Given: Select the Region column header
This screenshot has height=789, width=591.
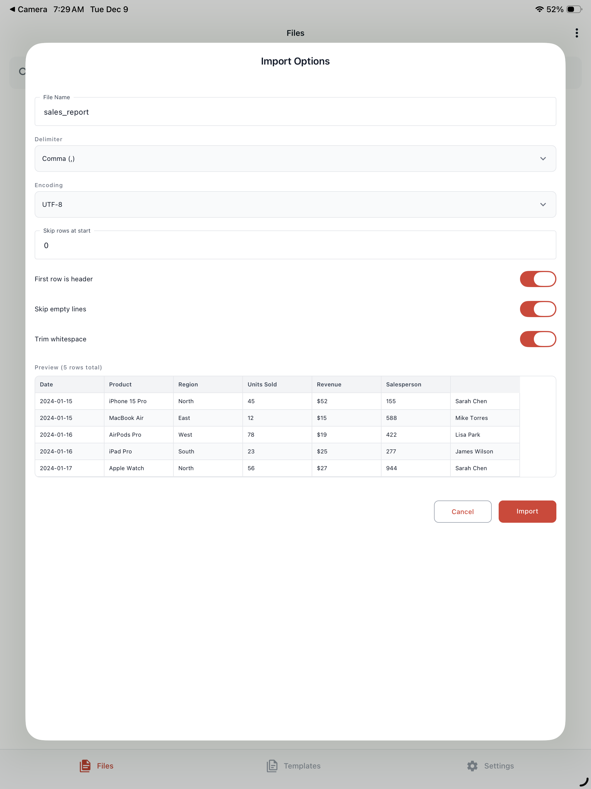Looking at the screenshot, I should click(208, 384).
